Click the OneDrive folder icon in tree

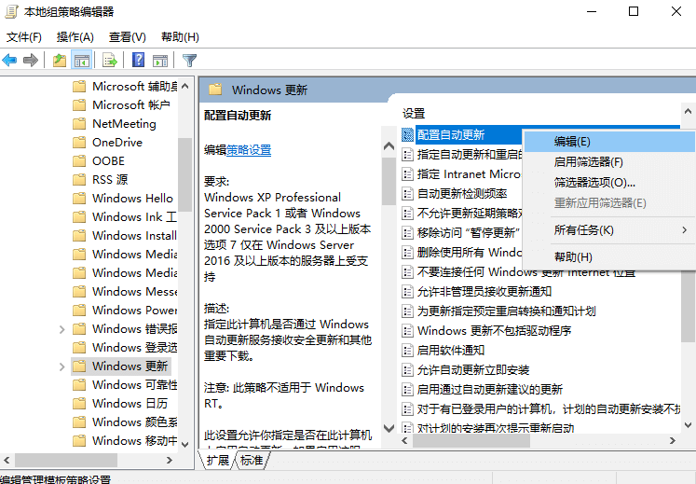point(79,143)
